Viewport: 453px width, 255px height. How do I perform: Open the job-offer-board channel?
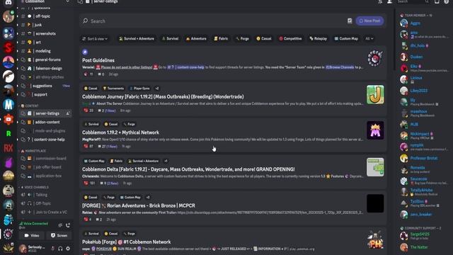[45, 167]
